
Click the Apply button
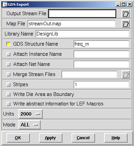[x=51, y=138]
